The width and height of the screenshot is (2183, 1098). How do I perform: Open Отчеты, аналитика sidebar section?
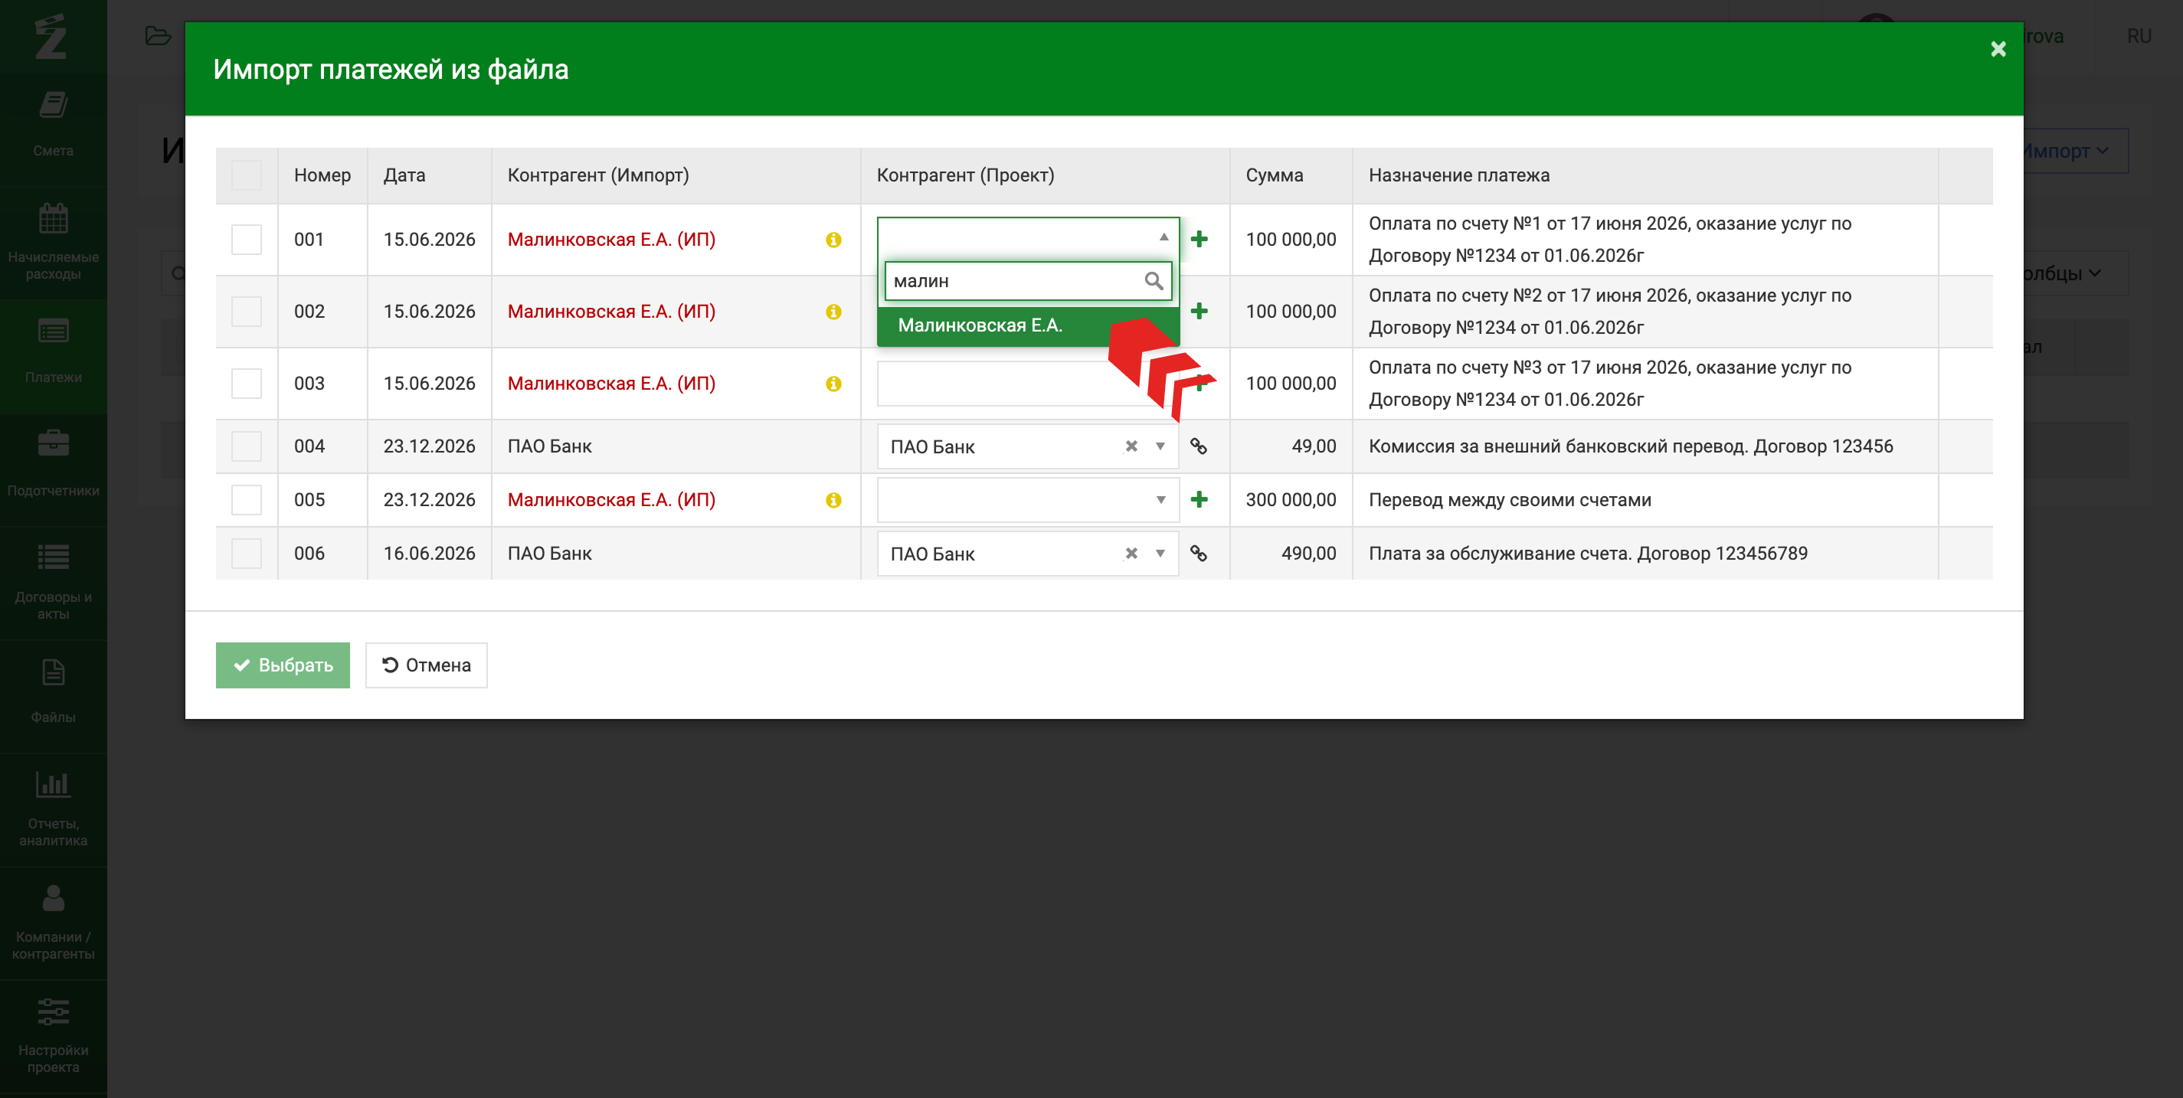54,809
